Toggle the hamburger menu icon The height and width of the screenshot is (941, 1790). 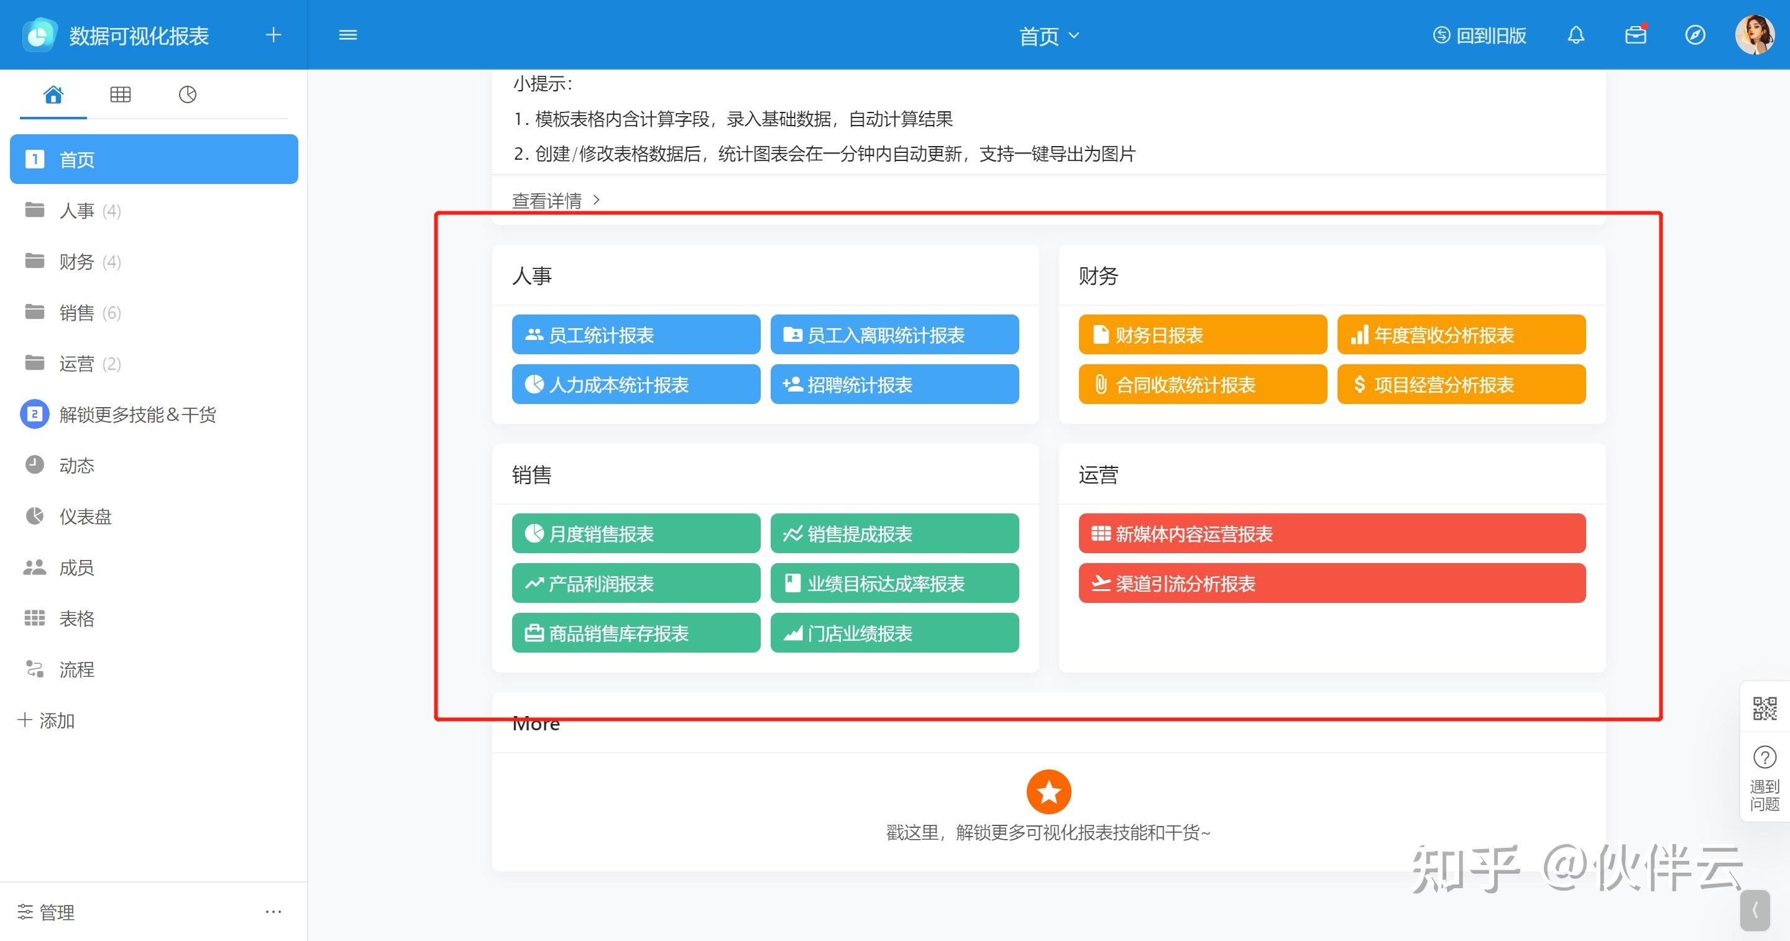coord(348,35)
